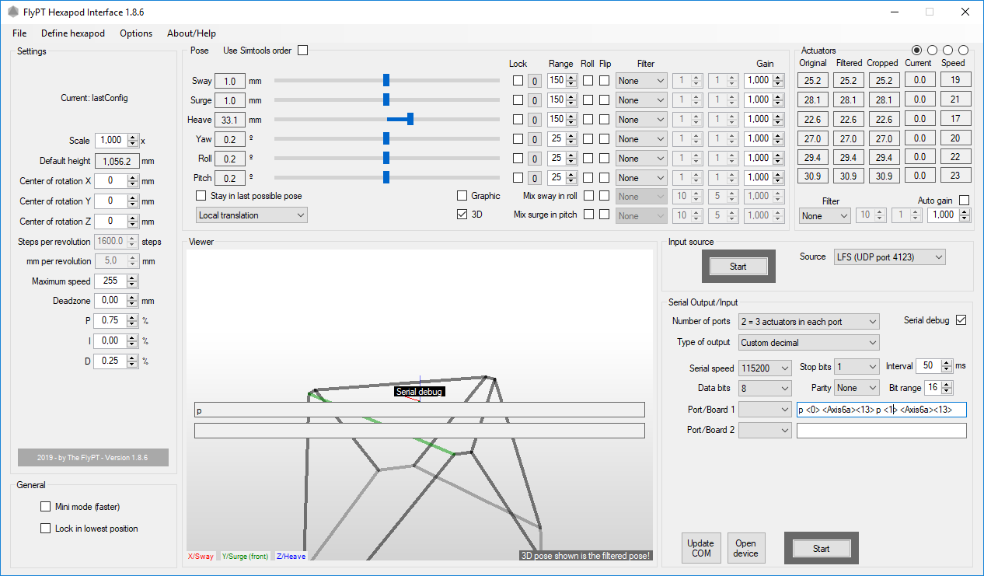The width and height of the screenshot is (984, 576).
Task: Increase the Scale value with up arrow
Action: click(x=133, y=138)
